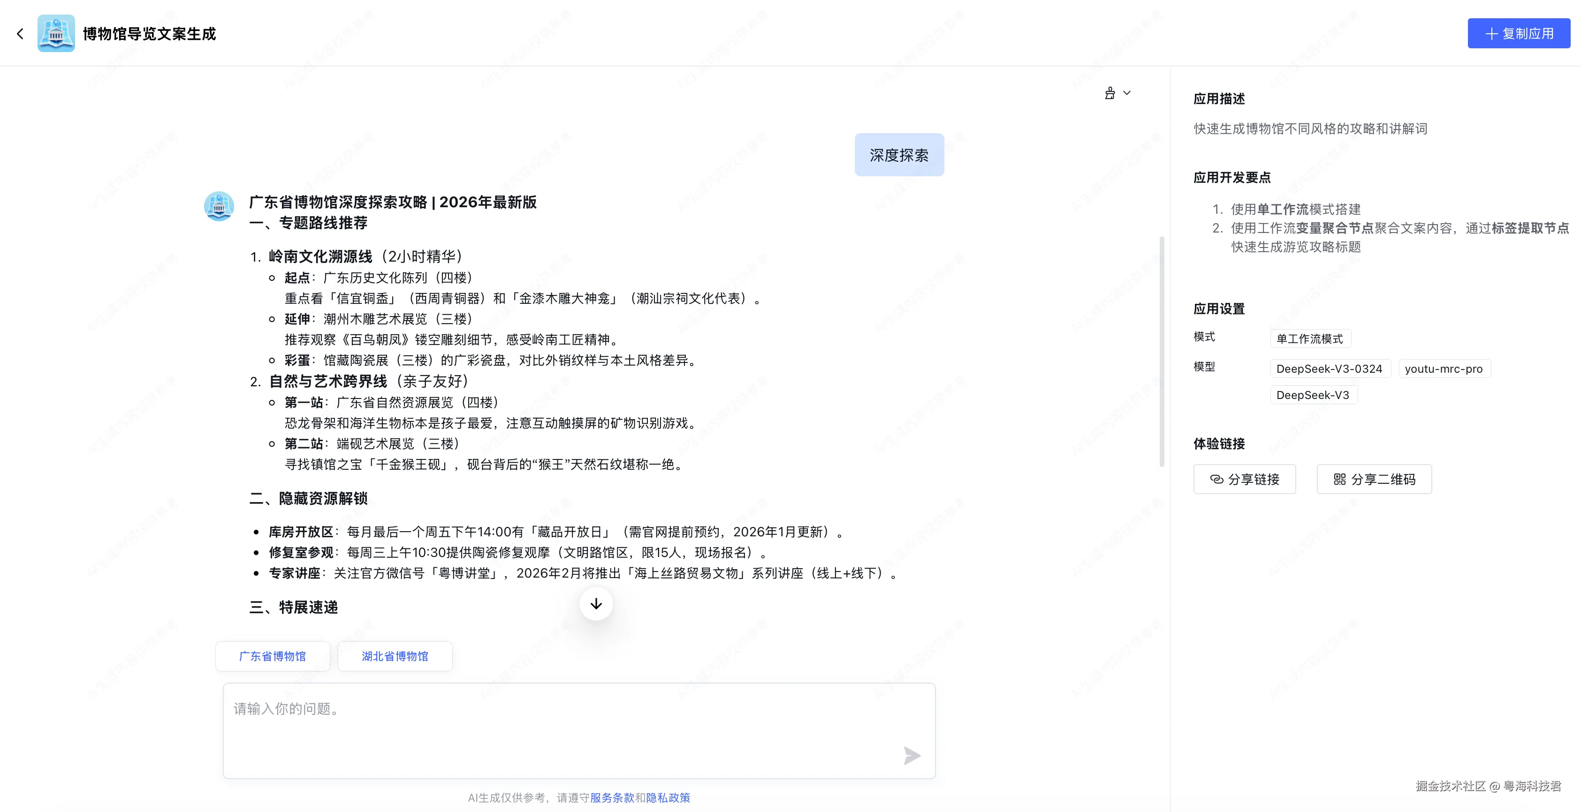
Task: Click the 单工作流模式 mode tag
Action: pos(1310,338)
